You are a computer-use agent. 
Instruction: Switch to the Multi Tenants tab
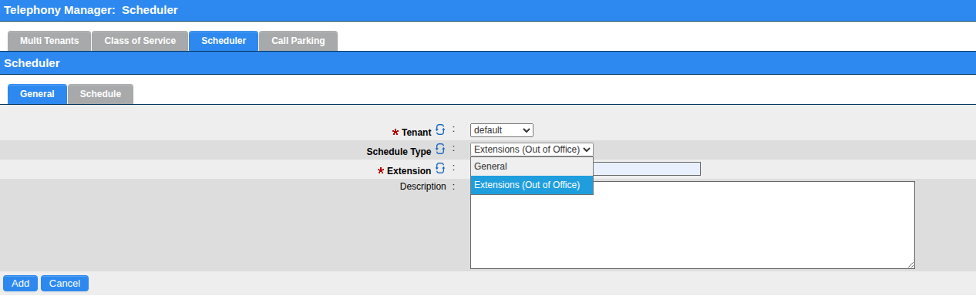(49, 41)
